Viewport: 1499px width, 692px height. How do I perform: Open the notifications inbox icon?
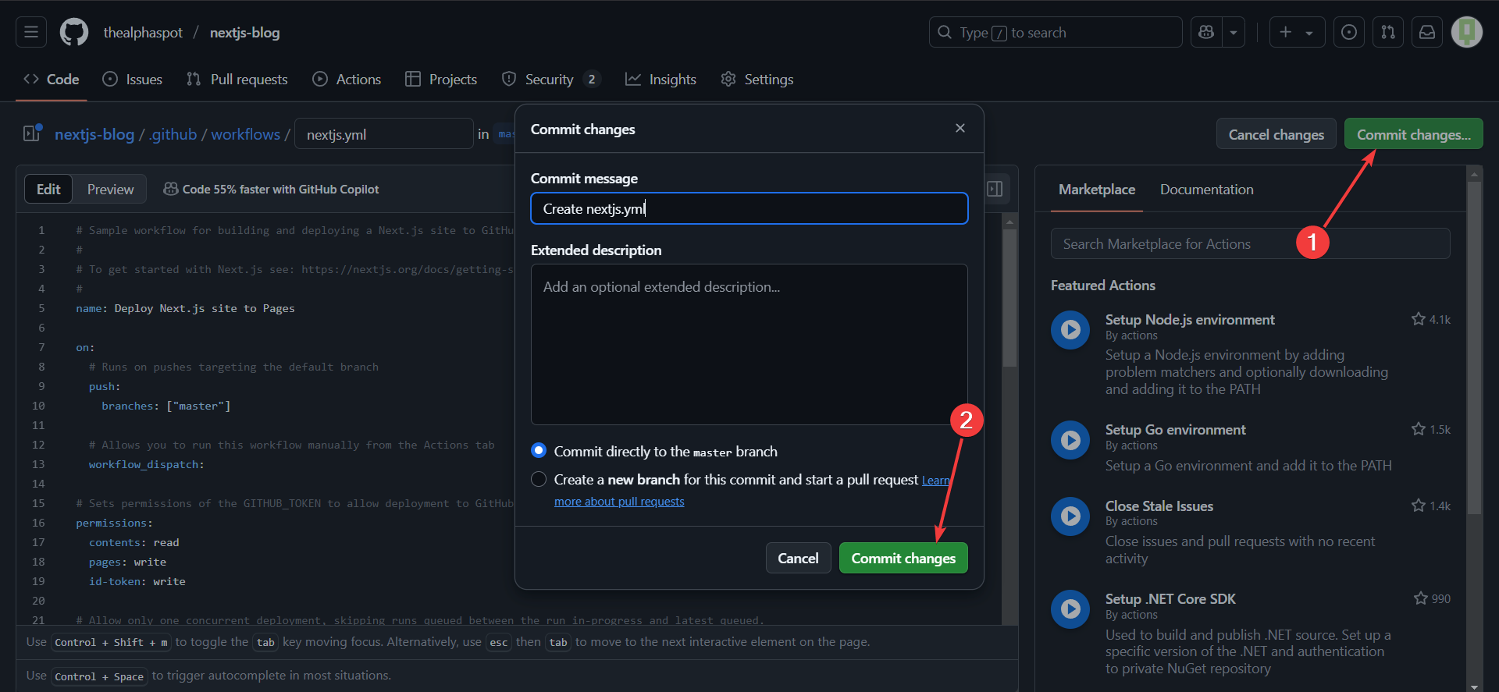click(x=1427, y=32)
